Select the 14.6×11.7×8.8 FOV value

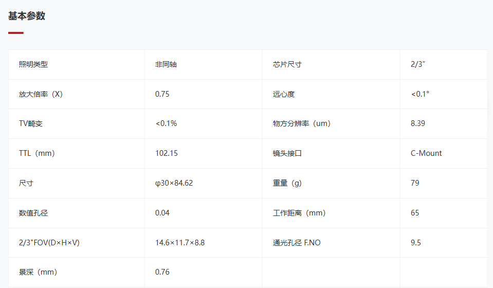(180, 243)
